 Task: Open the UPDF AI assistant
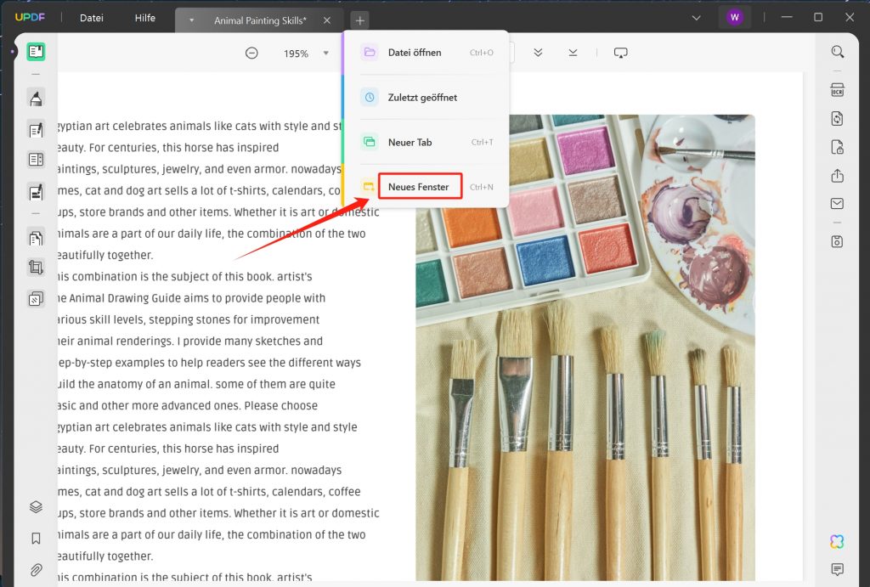pos(837,541)
